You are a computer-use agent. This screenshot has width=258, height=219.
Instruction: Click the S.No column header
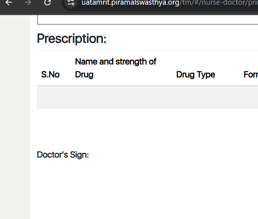(x=50, y=75)
